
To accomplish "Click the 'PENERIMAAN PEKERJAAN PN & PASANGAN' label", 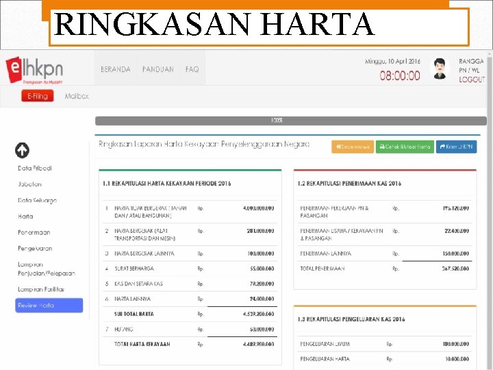I will click(334, 212).
